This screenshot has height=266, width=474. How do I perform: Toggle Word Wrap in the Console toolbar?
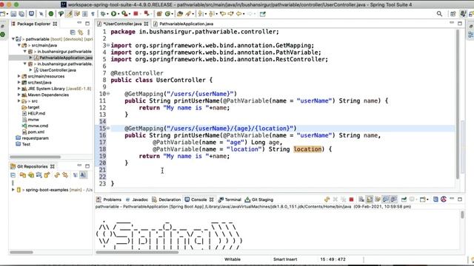coord(378,199)
